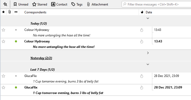Collapse the Last 7 Days group
The width and height of the screenshot is (191, 100).
tap(148, 64)
